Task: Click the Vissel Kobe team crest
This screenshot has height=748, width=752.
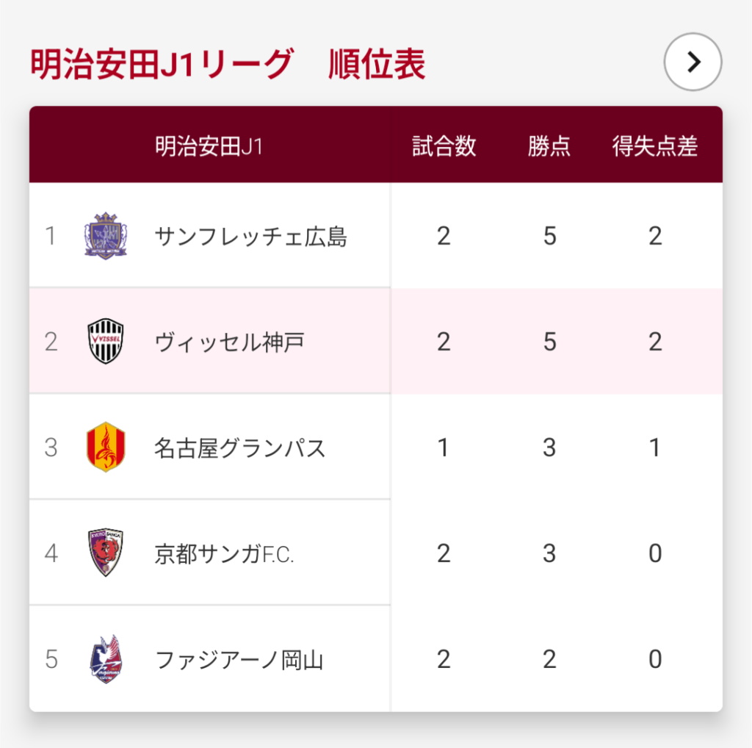Action: (106, 342)
